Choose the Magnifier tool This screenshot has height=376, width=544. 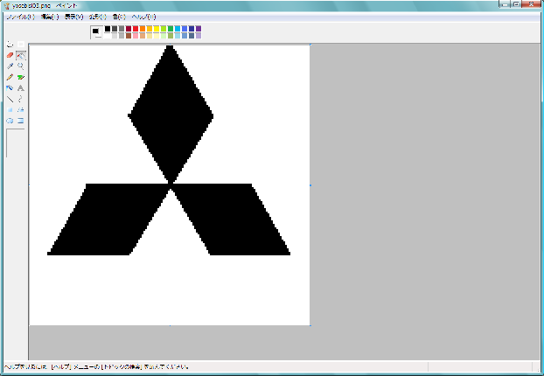coord(21,66)
